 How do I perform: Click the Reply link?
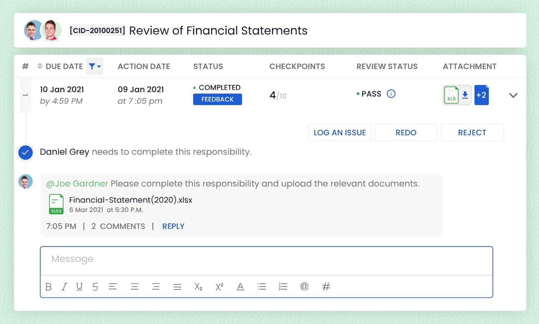click(x=173, y=226)
